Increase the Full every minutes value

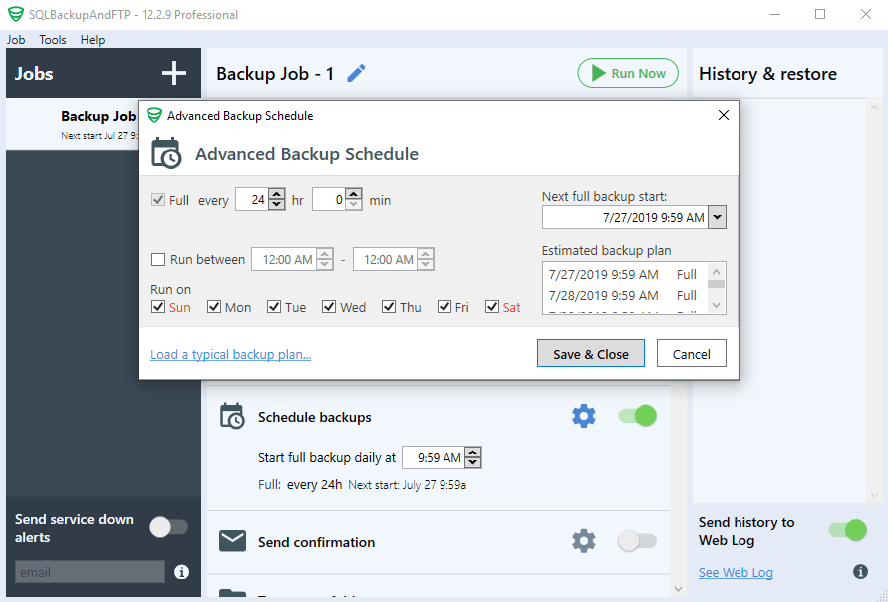pyautogui.click(x=354, y=194)
